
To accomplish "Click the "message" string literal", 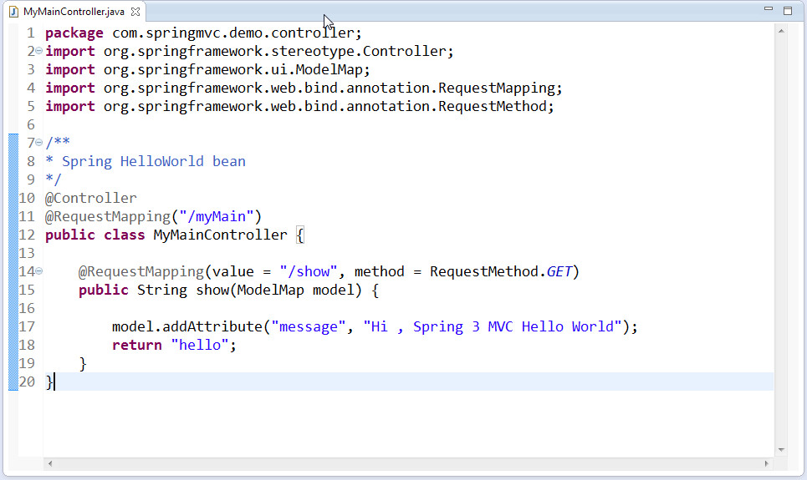I will click(309, 327).
